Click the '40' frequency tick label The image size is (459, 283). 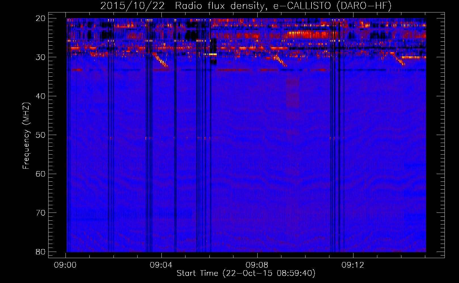point(41,96)
